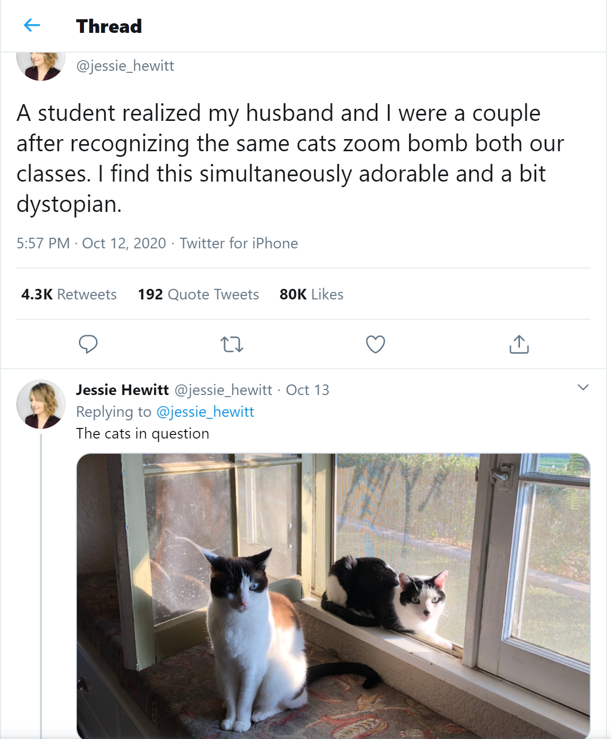Expand the reply tweet chevron menu
This screenshot has width=611, height=739.
(583, 387)
